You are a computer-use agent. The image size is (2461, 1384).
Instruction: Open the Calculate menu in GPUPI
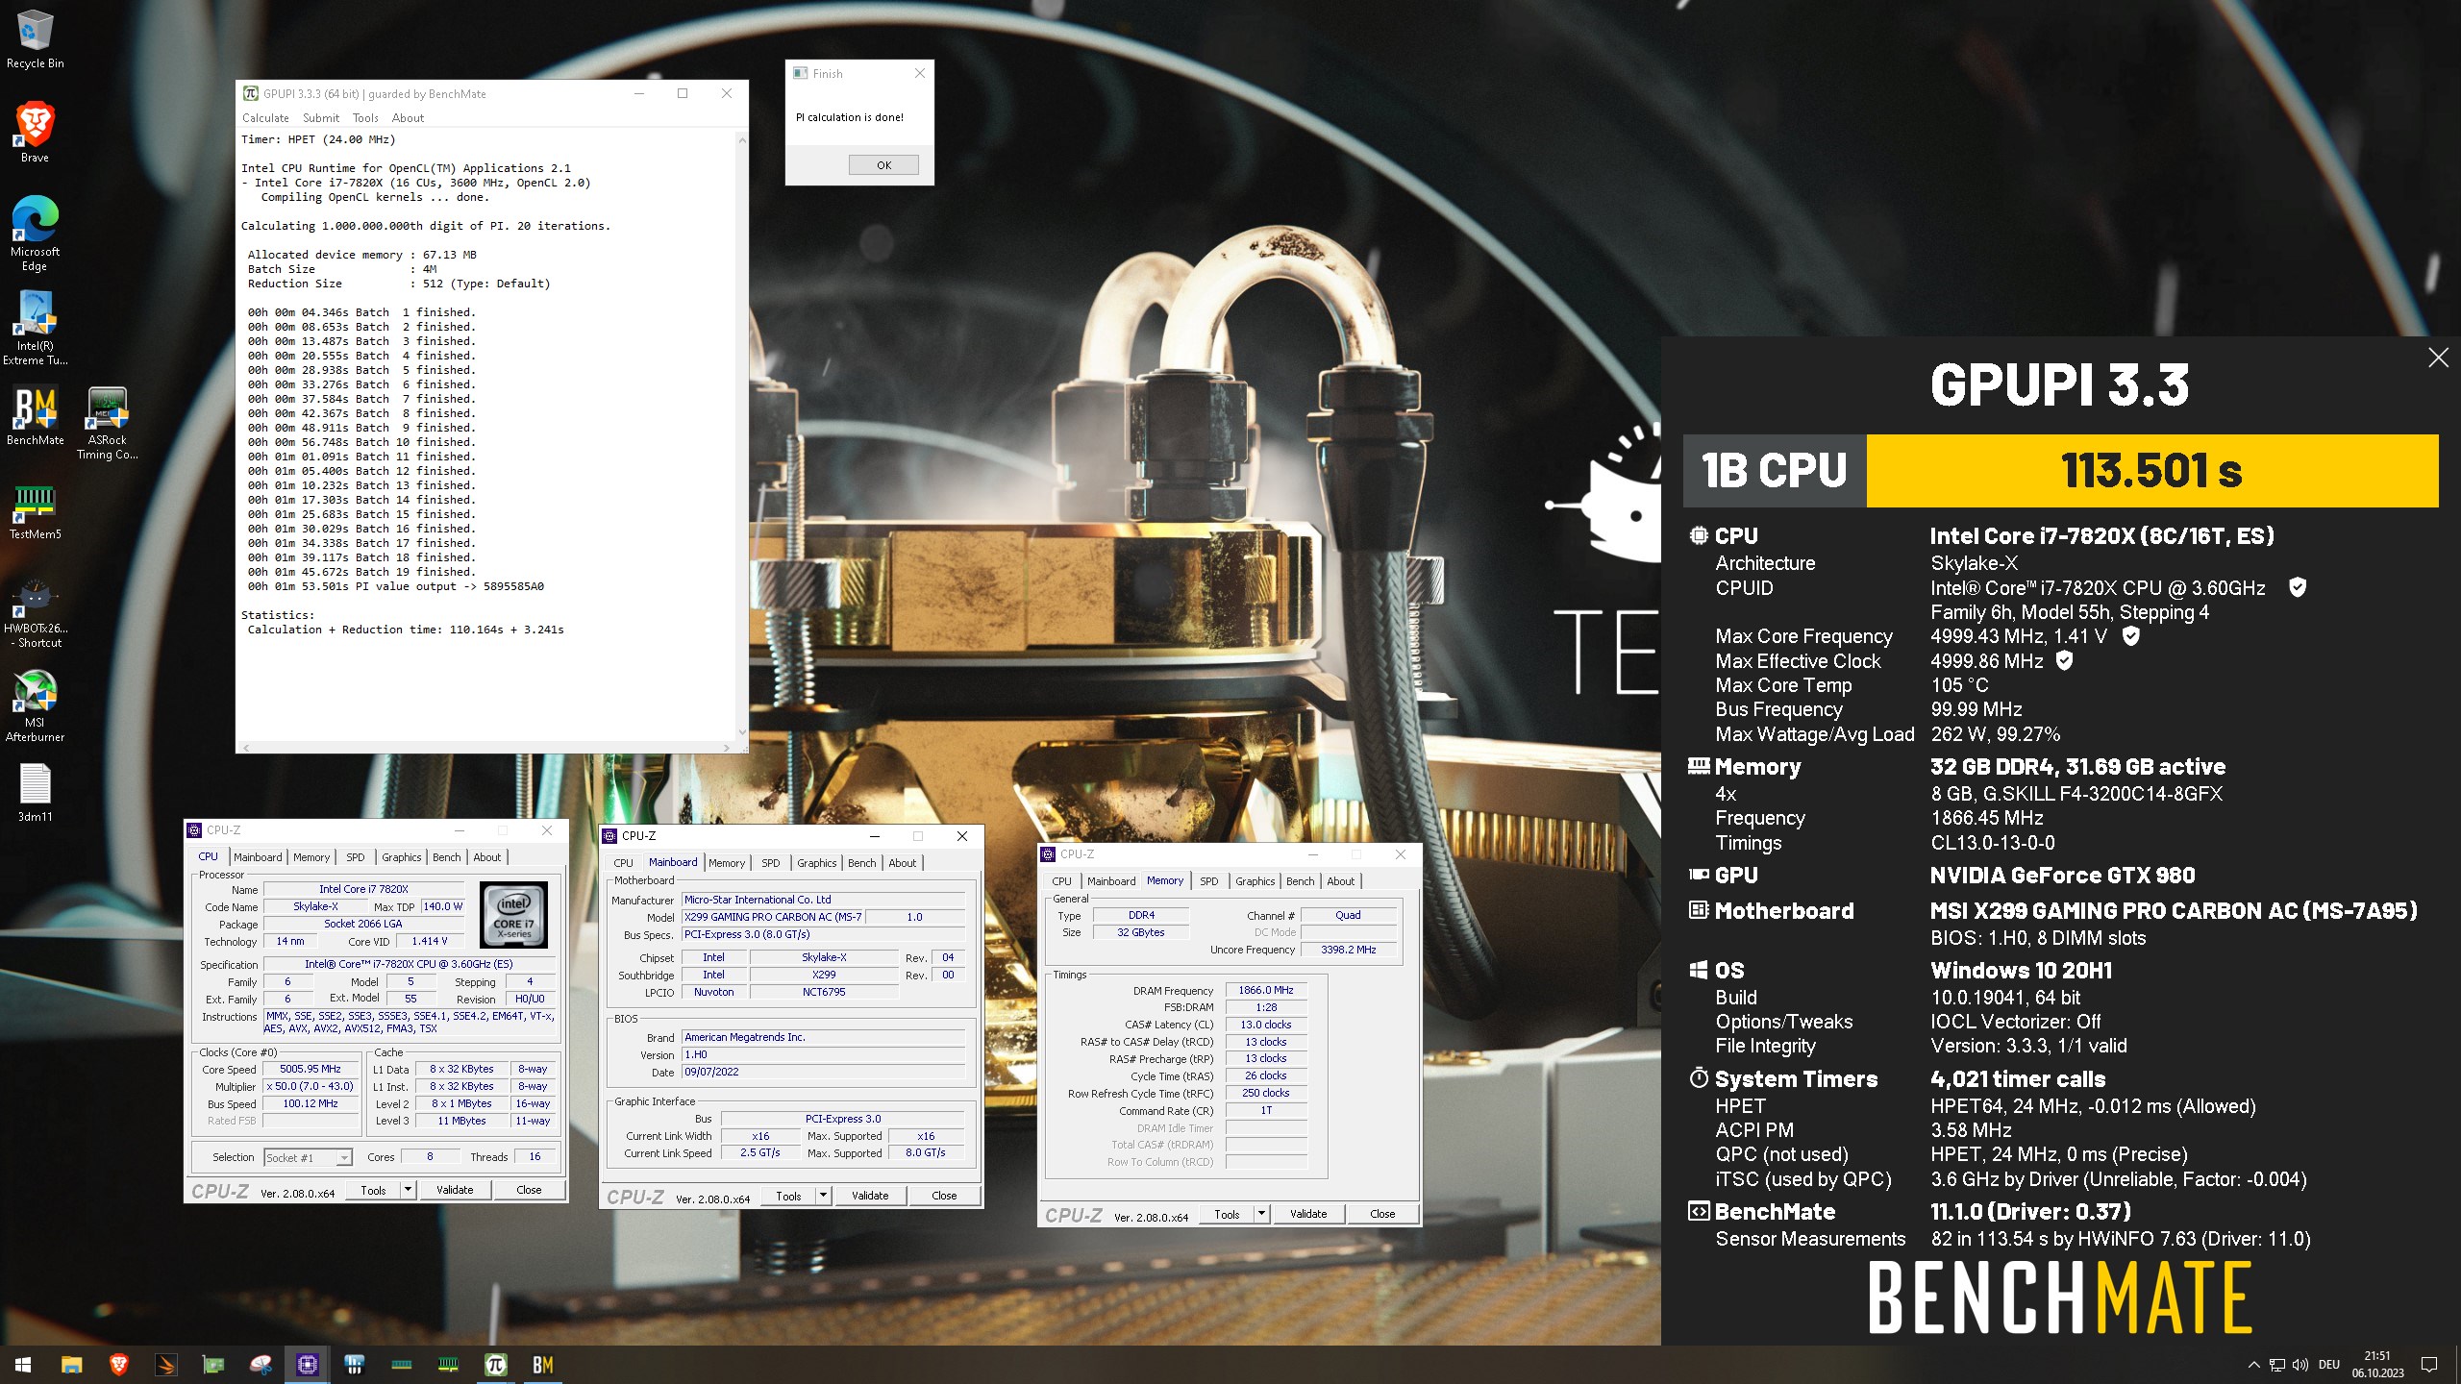[265, 117]
